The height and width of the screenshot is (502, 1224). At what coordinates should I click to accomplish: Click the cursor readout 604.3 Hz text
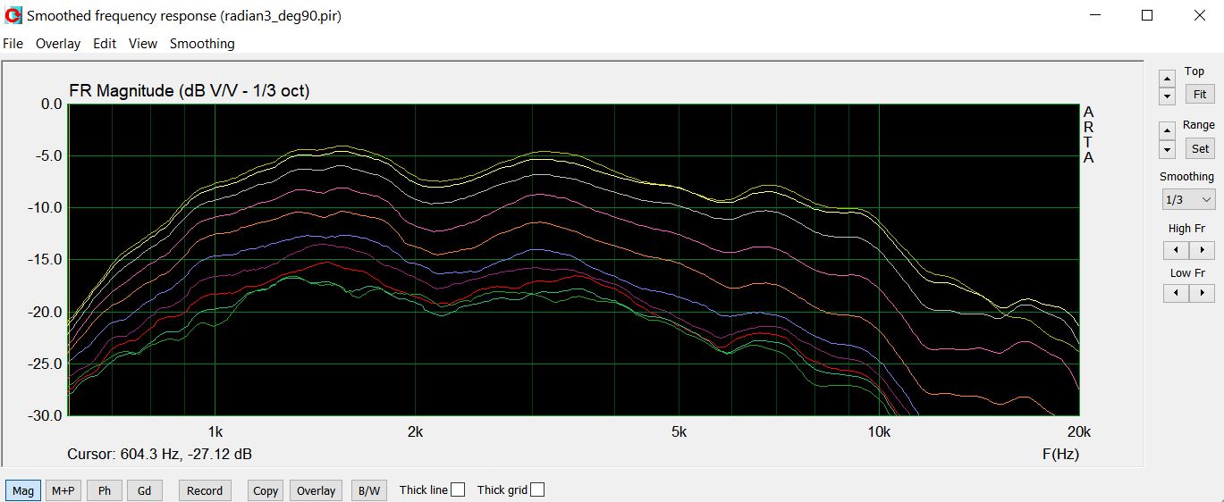click(160, 454)
